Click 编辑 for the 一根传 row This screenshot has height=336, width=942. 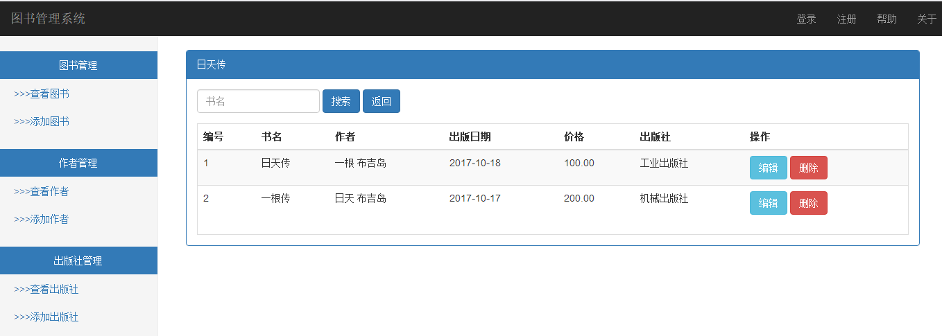pyautogui.click(x=769, y=203)
